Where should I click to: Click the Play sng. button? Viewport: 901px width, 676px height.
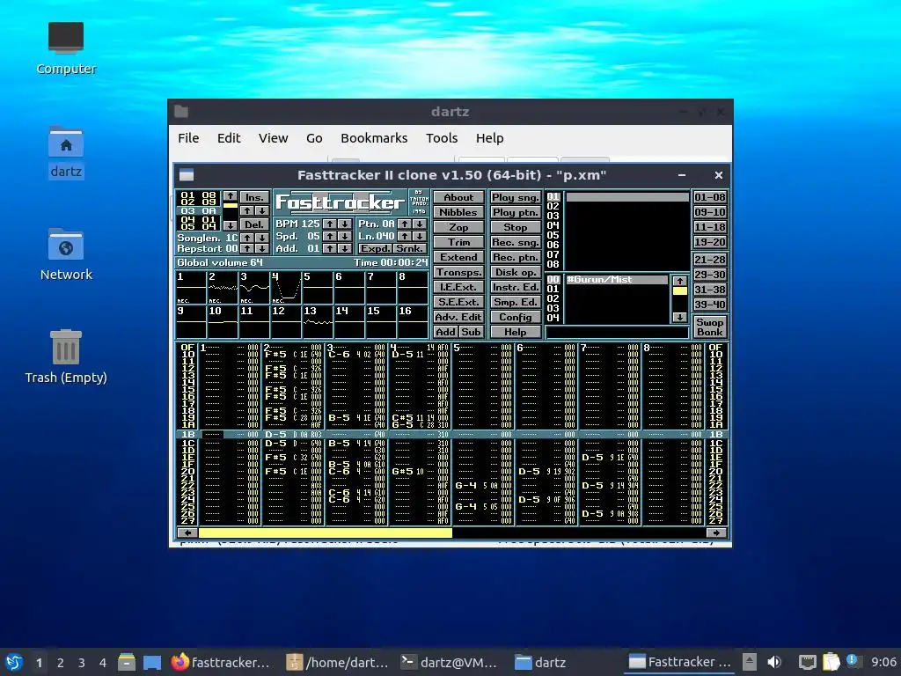(x=516, y=197)
